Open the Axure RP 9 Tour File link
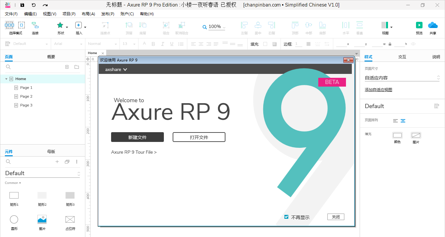The width and height of the screenshot is (445, 237). [134, 152]
